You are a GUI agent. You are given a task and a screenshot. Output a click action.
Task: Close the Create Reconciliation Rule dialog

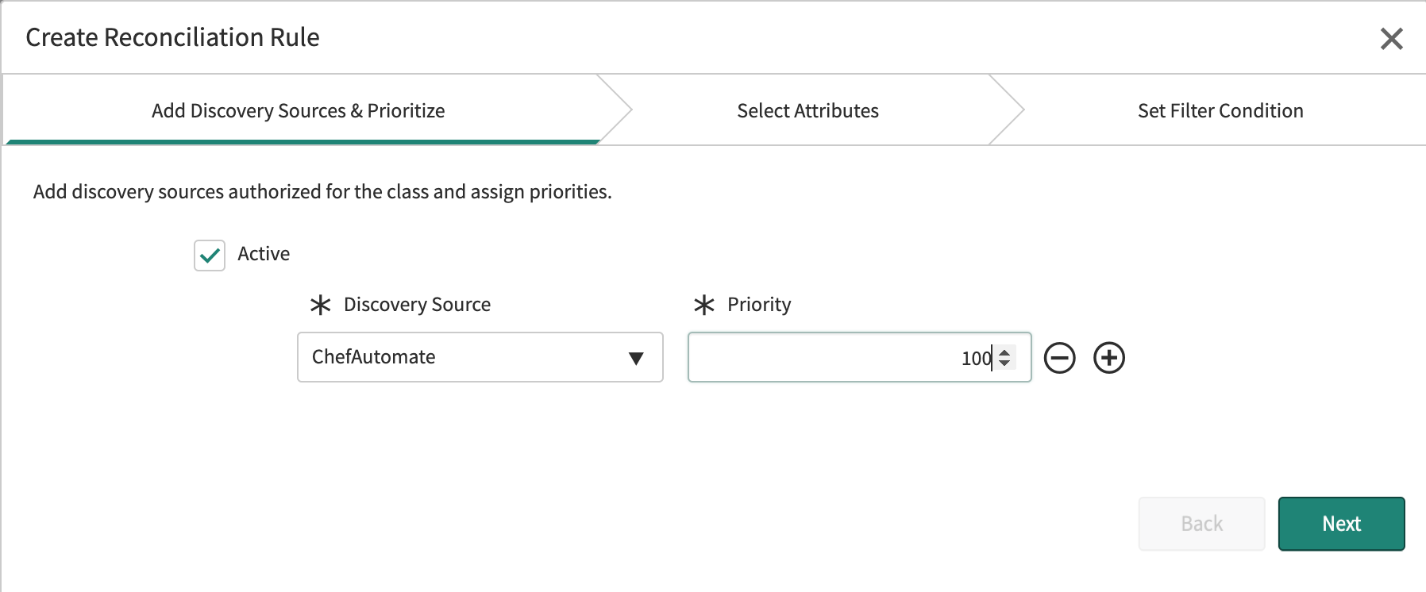click(x=1391, y=39)
